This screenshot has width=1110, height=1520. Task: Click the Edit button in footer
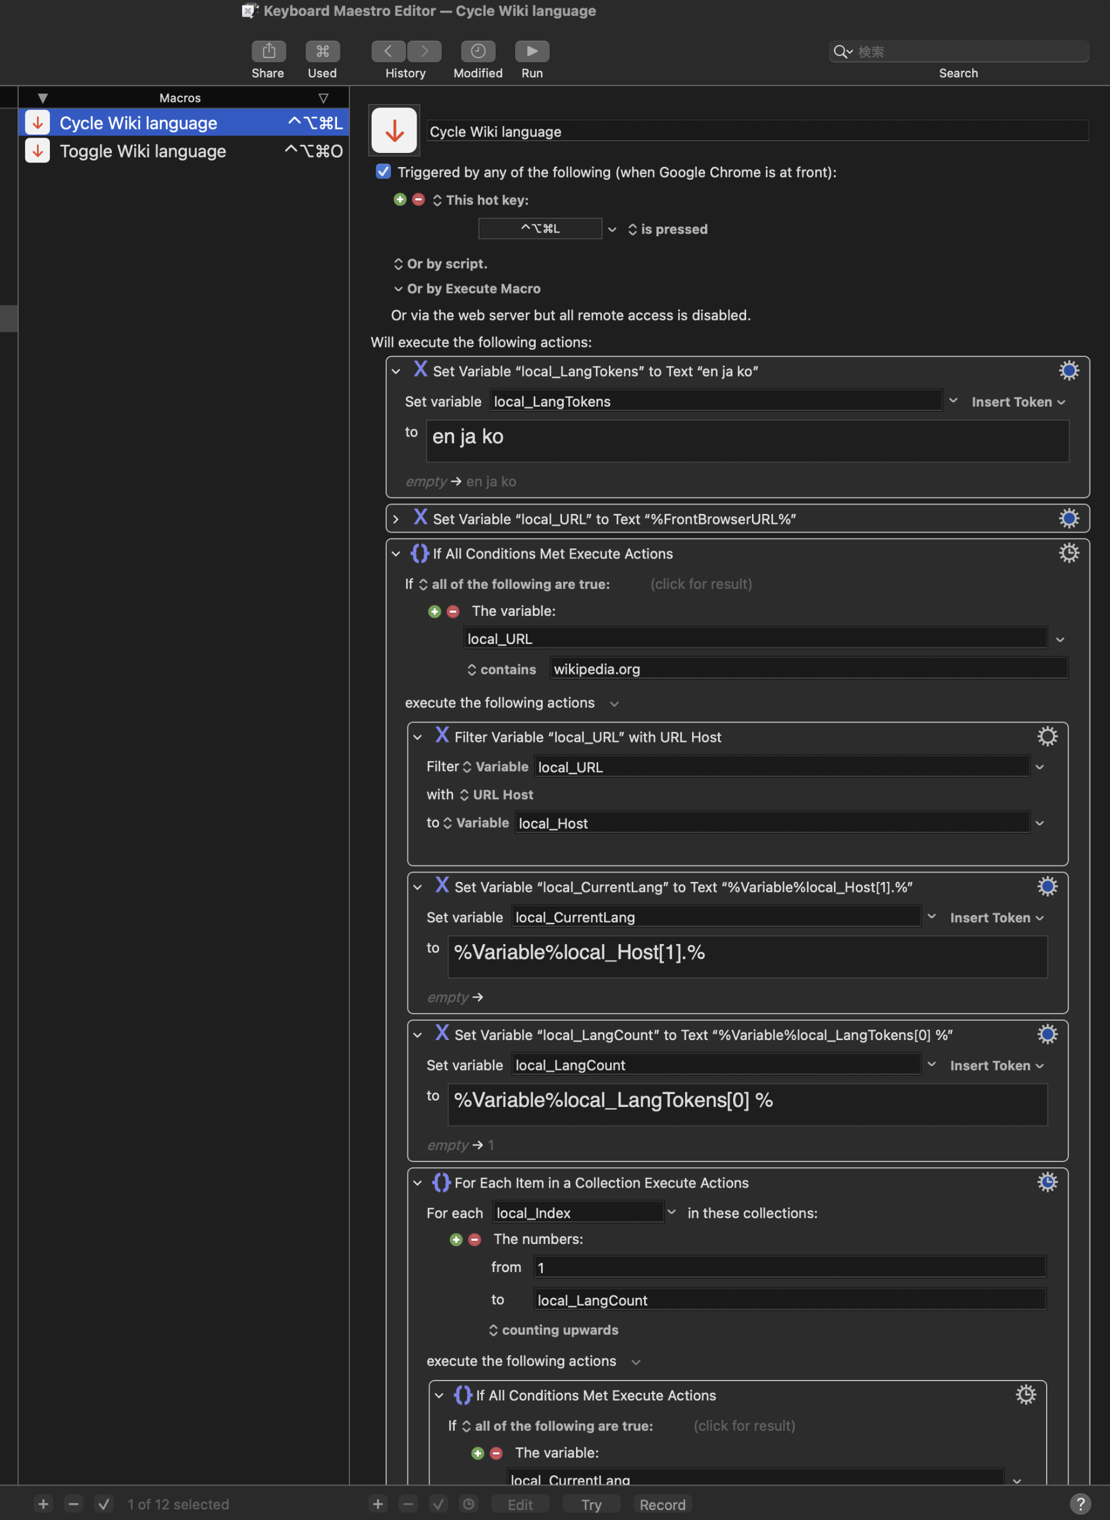pos(520,1505)
